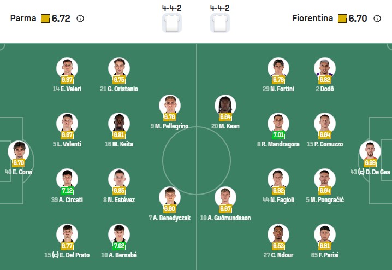This screenshot has height=270, width=392.
Task: Open M. Kean's player photo
Action: click(x=225, y=105)
